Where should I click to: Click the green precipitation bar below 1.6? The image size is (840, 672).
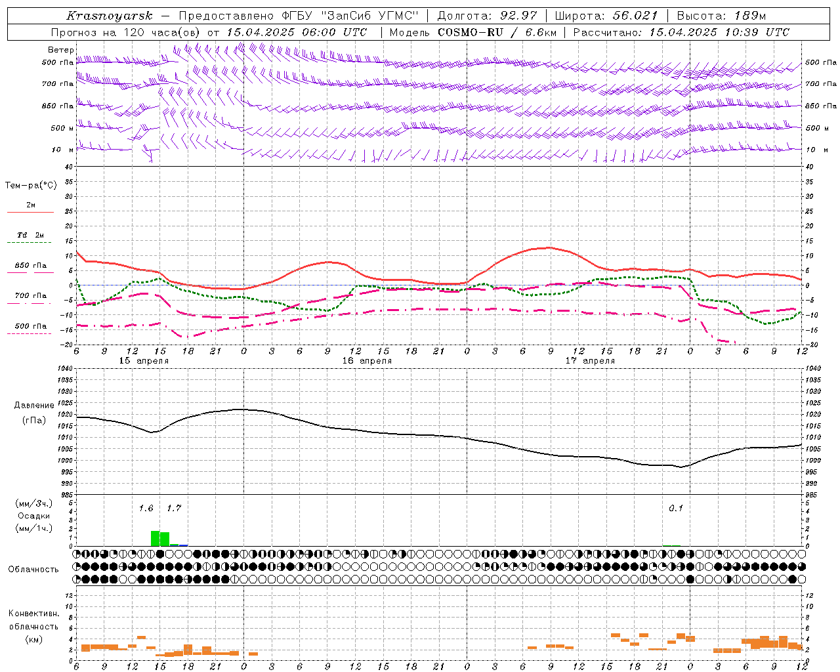[x=155, y=538]
